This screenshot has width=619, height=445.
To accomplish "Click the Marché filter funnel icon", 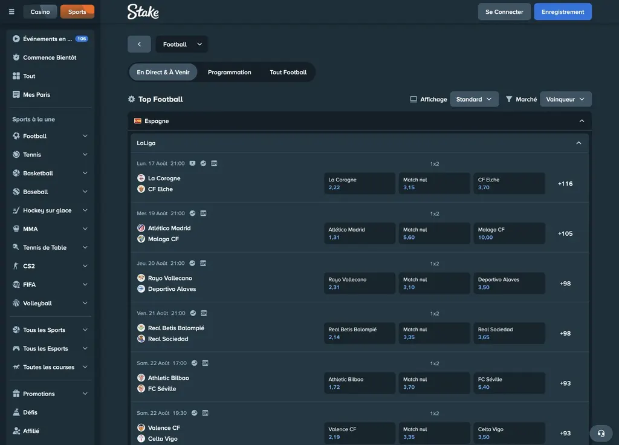I will click(x=509, y=99).
